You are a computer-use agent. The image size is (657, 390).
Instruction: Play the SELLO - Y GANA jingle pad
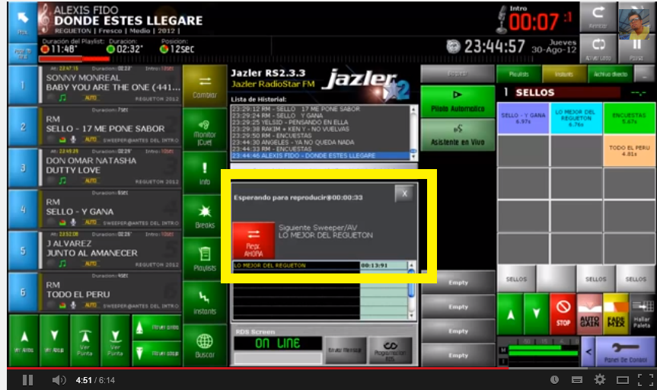point(523,118)
